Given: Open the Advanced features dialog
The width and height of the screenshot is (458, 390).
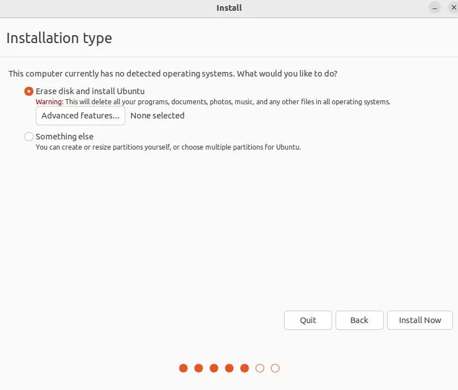Looking at the screenshot, I should (80, 116).
